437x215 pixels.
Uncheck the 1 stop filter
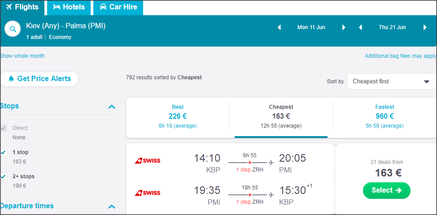[x=4, y=152]
